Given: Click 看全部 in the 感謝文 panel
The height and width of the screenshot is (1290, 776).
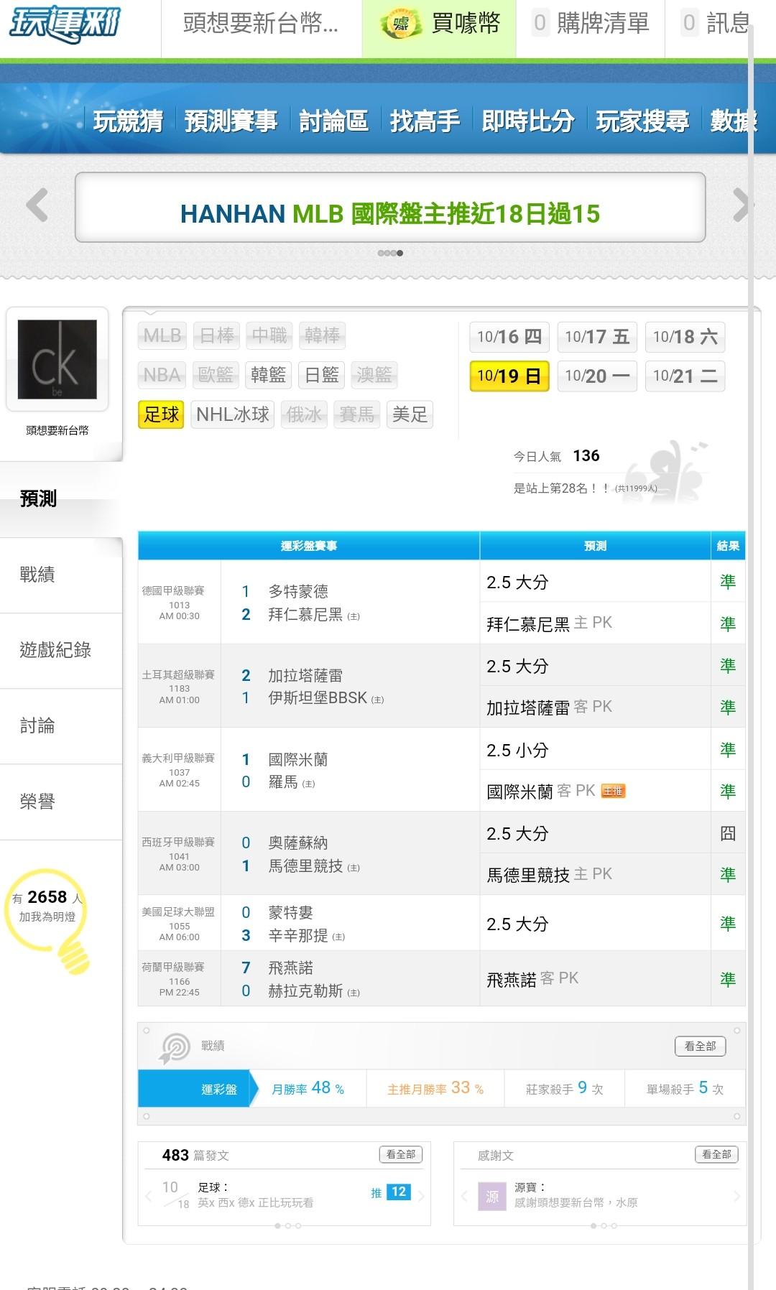Looking at the screenshot, I should click(x=716, y=1154).
